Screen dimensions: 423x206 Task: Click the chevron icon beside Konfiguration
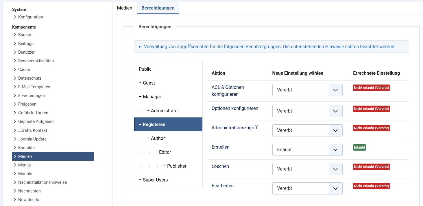(x=15, y=17)
